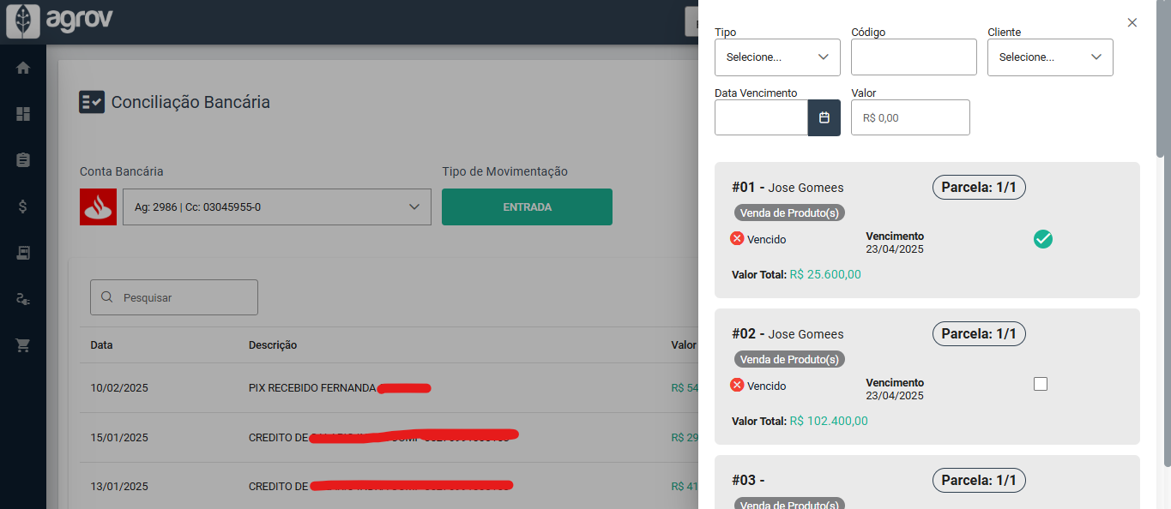Open the shopping cart icon in sidebar
This screenshot has width=1171, height=509.
[23, 345]
